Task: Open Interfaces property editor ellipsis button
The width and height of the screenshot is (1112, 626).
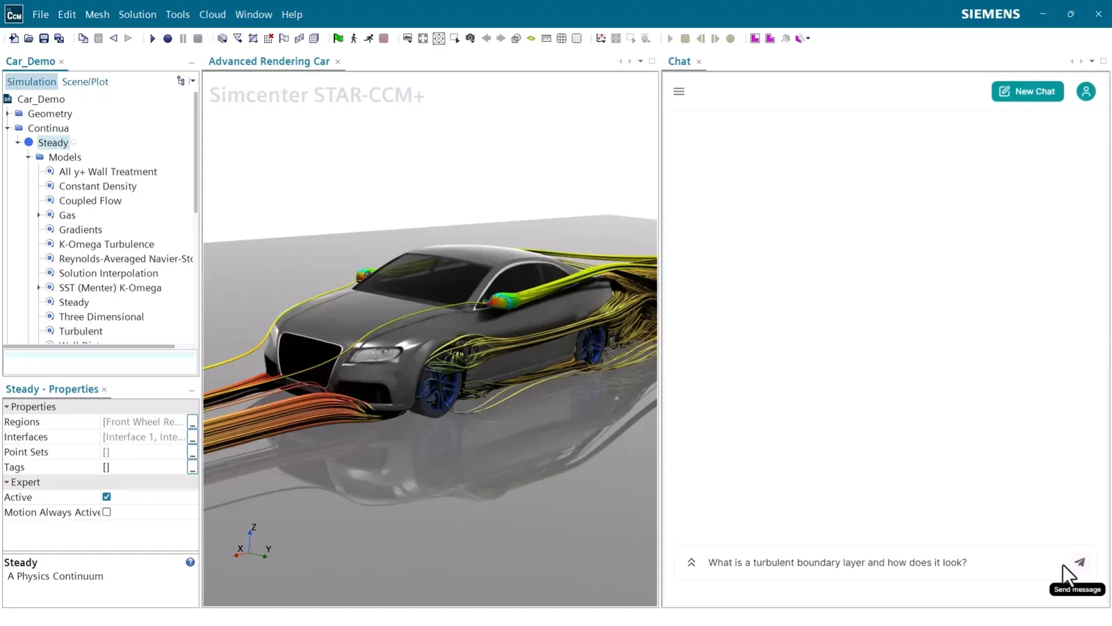Action: coord(193,437)
